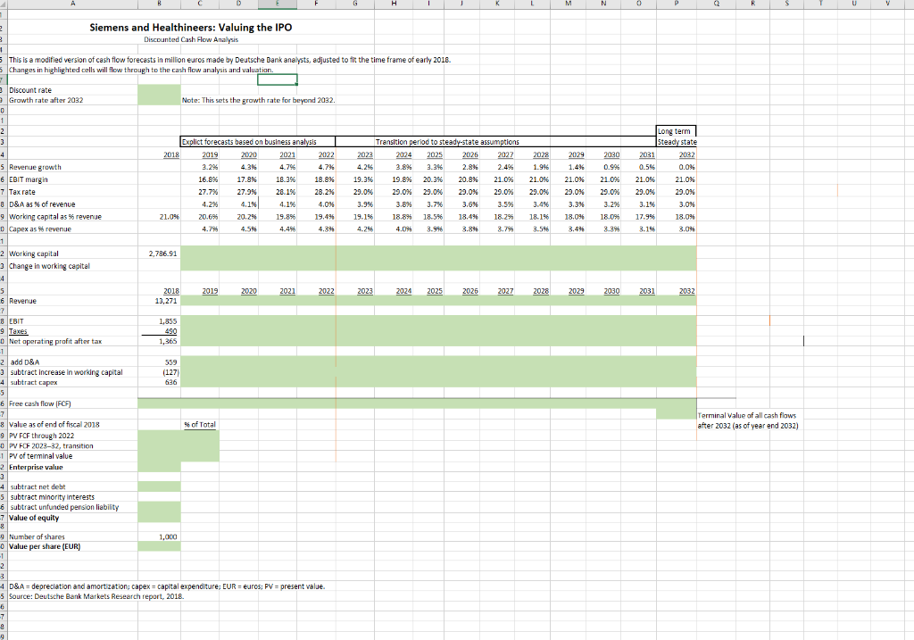Select the column V header

(x=888, y=4)
